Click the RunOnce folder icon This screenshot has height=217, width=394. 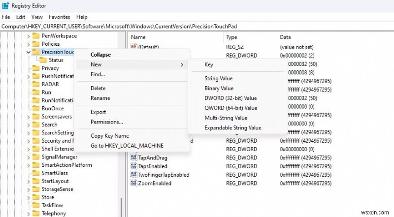(x=36, y=108)
